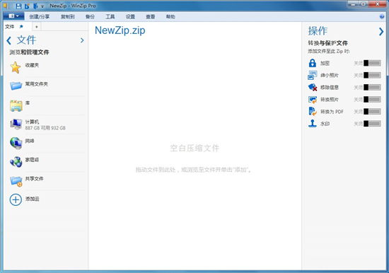Open the 备份 ribbon tab
Viewport: 389px width, 273px height.
90,17
